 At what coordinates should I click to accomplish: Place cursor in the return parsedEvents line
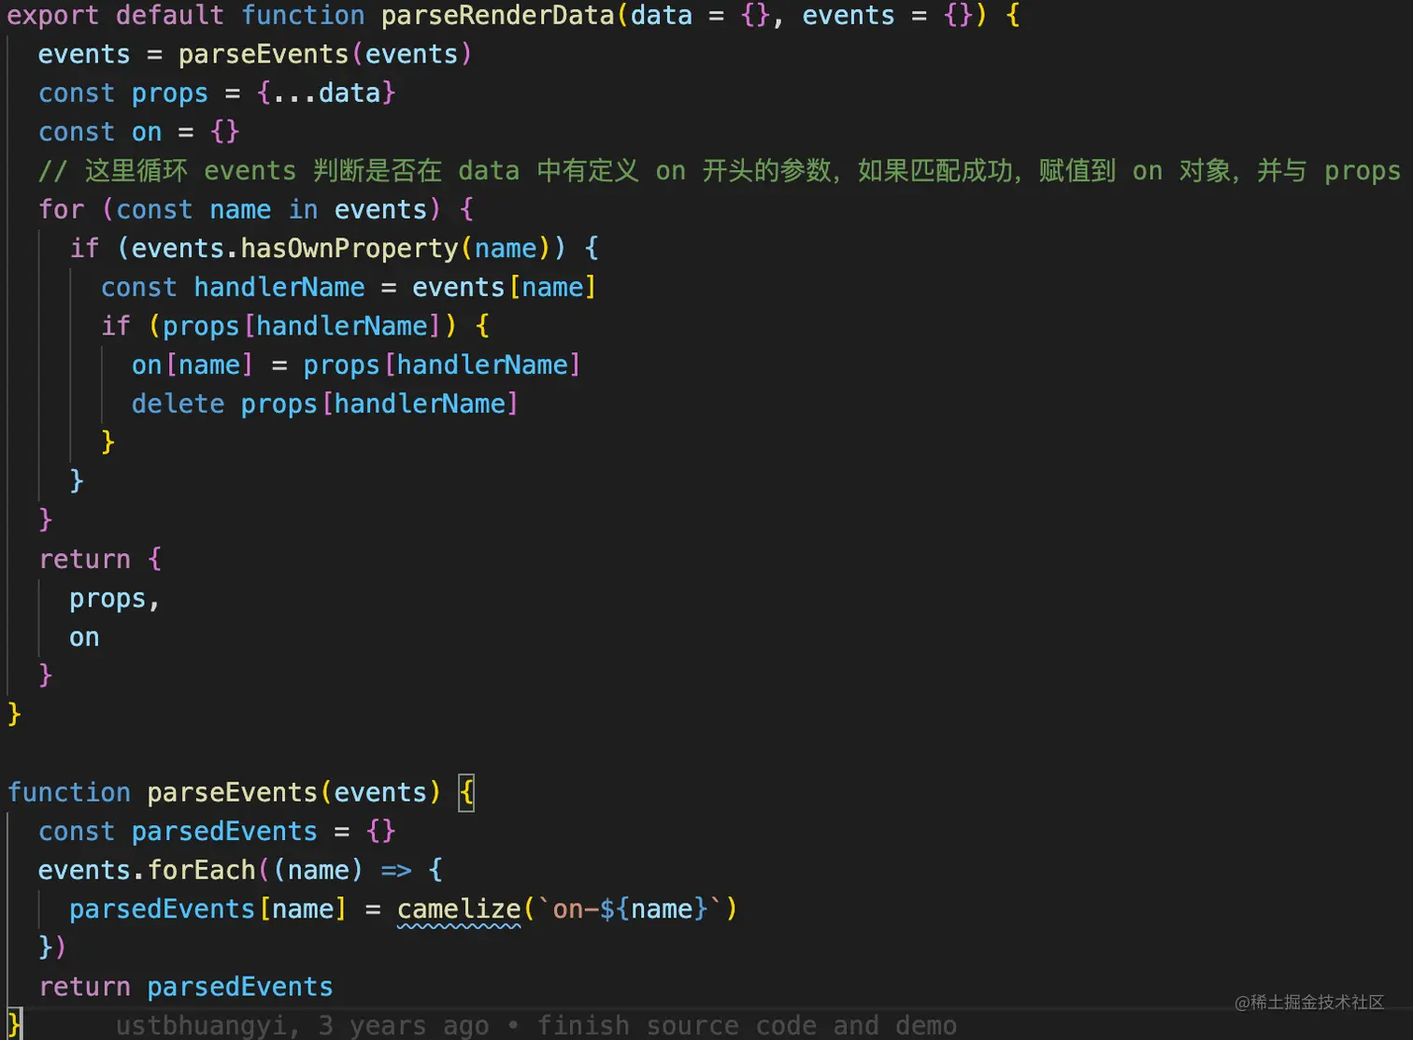(185, 986)
